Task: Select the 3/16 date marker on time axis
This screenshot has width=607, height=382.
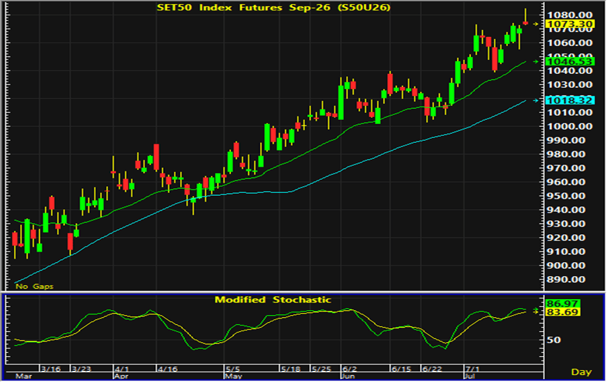Action: [x=51, y=369]
